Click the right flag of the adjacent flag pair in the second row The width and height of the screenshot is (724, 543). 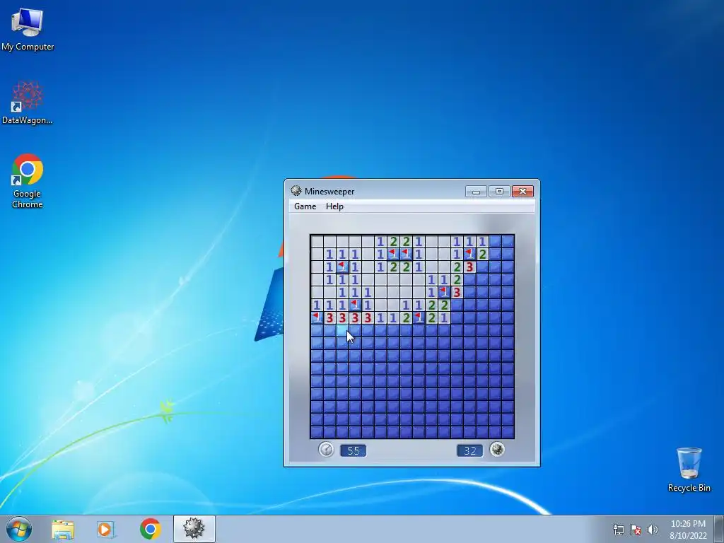coord(406,254)
